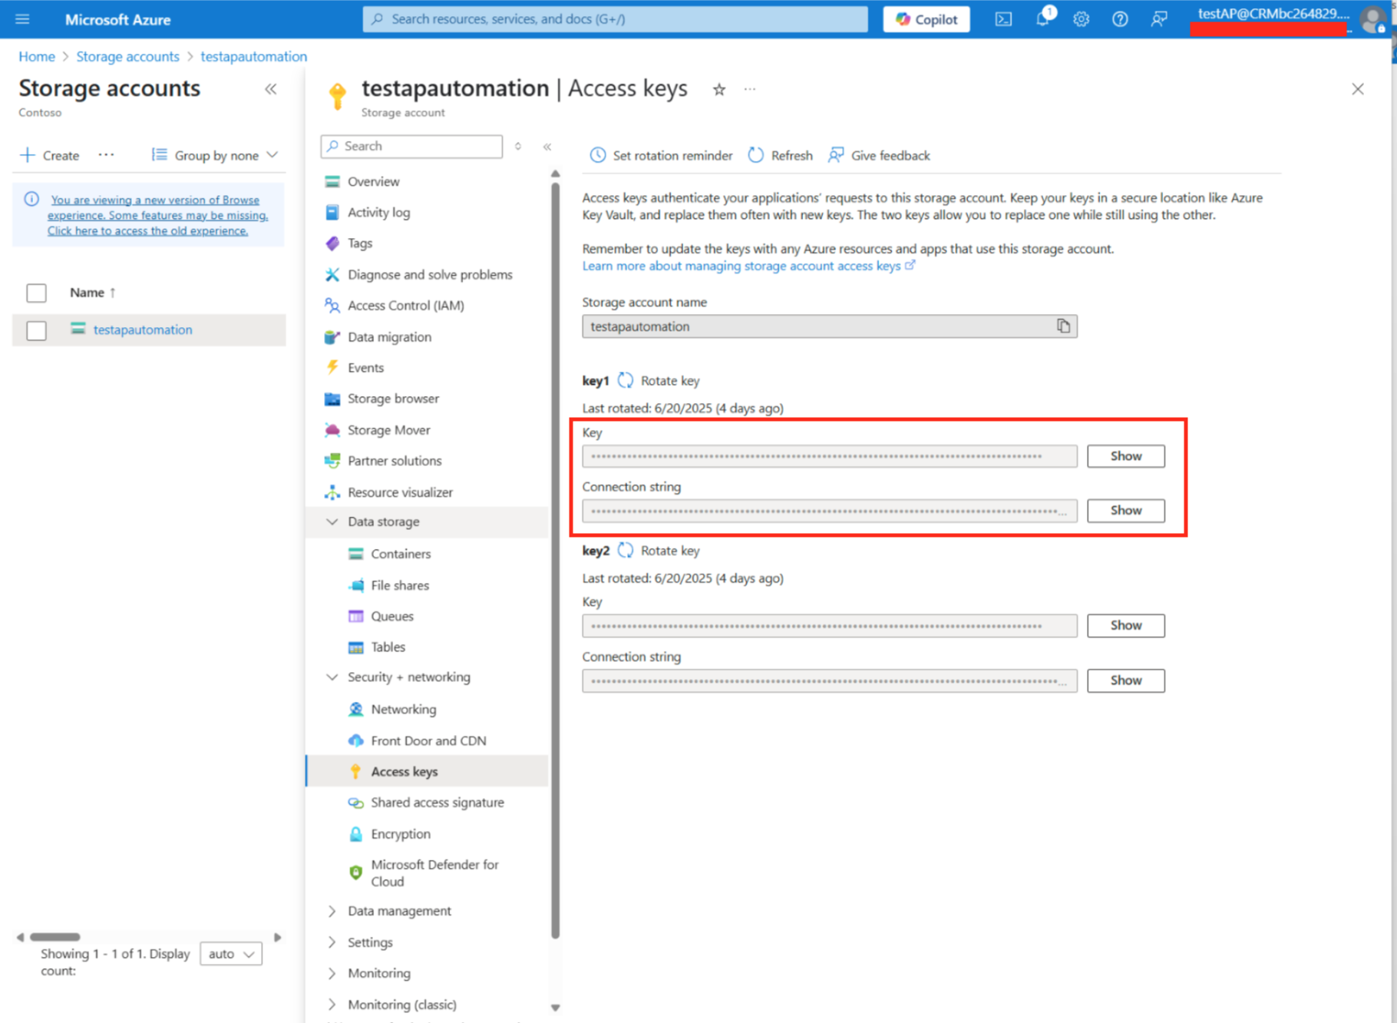Image resolution: width=1397 pixels, height=1023 pixels.
Task: Check the testapautomation row checkbox
Action: click(x=36, y=330)
